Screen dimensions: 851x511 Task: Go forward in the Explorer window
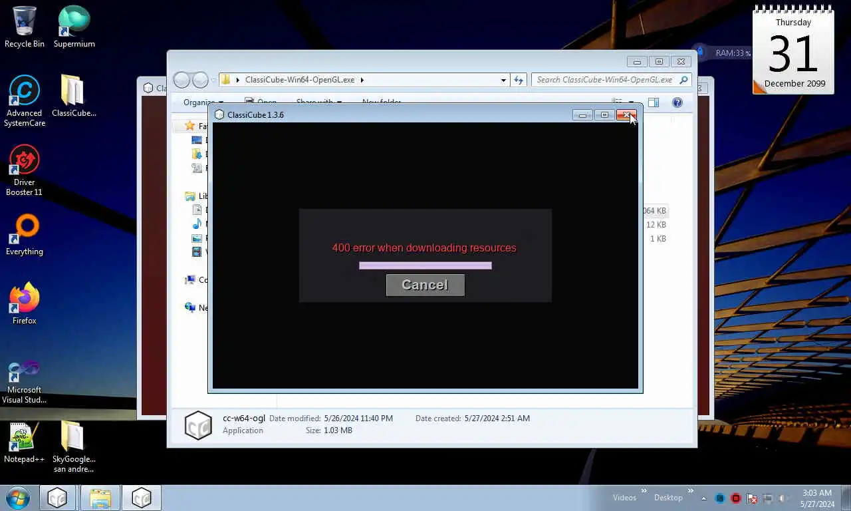[x=200, y=80]
